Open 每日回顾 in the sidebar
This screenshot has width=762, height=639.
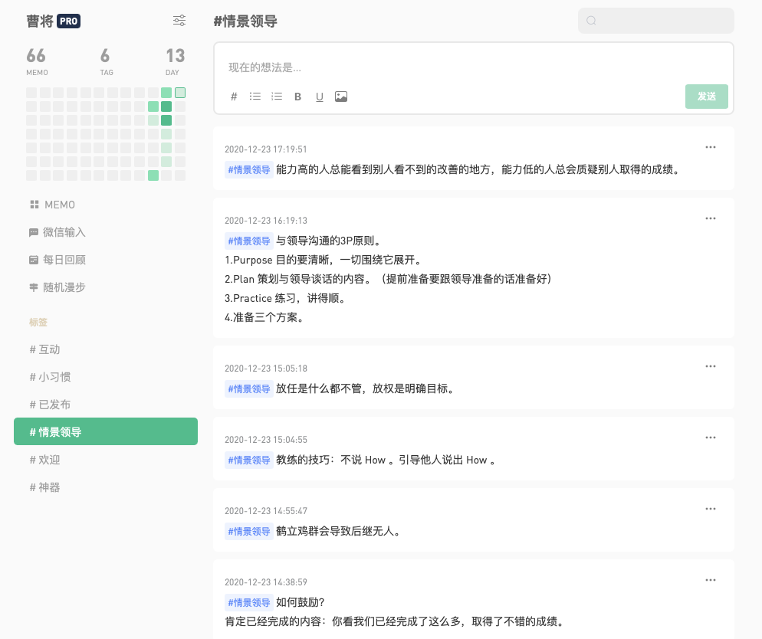tap(57, 260)
